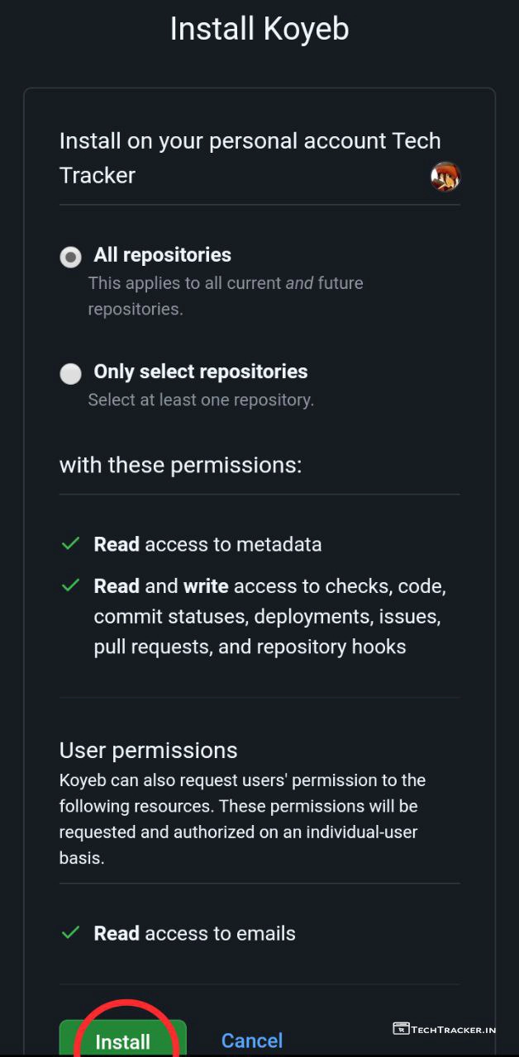
Task: Click the metadata permission checkmark icon
Action: click(71, 544)
